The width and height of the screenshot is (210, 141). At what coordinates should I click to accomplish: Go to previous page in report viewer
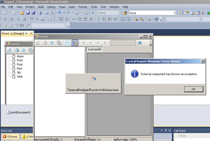(x=91, y=43)
